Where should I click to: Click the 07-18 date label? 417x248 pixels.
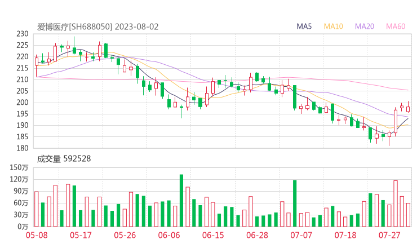[345, 235]
